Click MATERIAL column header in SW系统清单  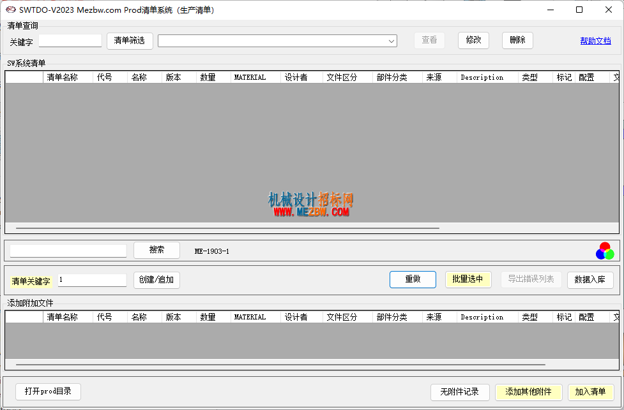(x=255, y=77)
